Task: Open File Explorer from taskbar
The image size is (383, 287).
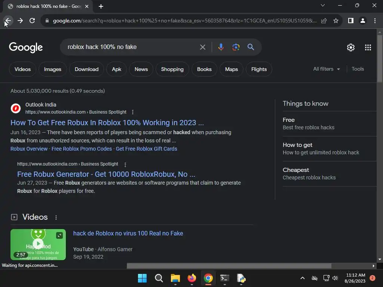Action: pos(175,278)
